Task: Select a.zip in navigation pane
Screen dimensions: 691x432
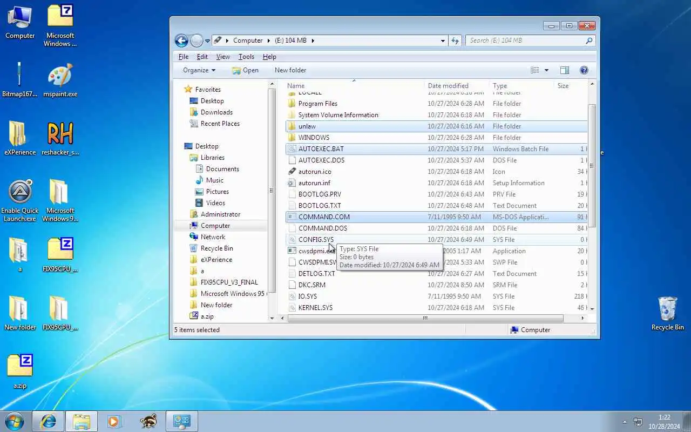Action: coord(207,316)
